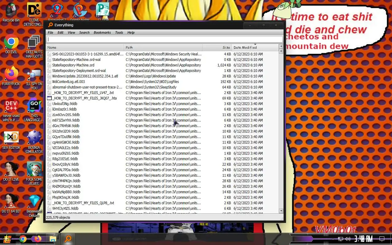Open the I LOVE DETECTING desktop icon
Viewport: 392px width, 245px height.
pyautogui.click(x=34, y=14)
